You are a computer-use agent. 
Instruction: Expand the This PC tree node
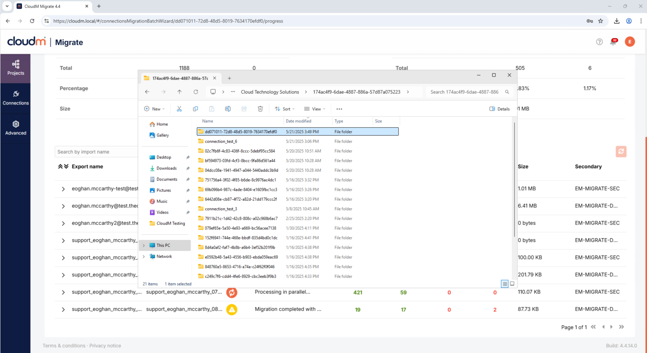point(144,245)
